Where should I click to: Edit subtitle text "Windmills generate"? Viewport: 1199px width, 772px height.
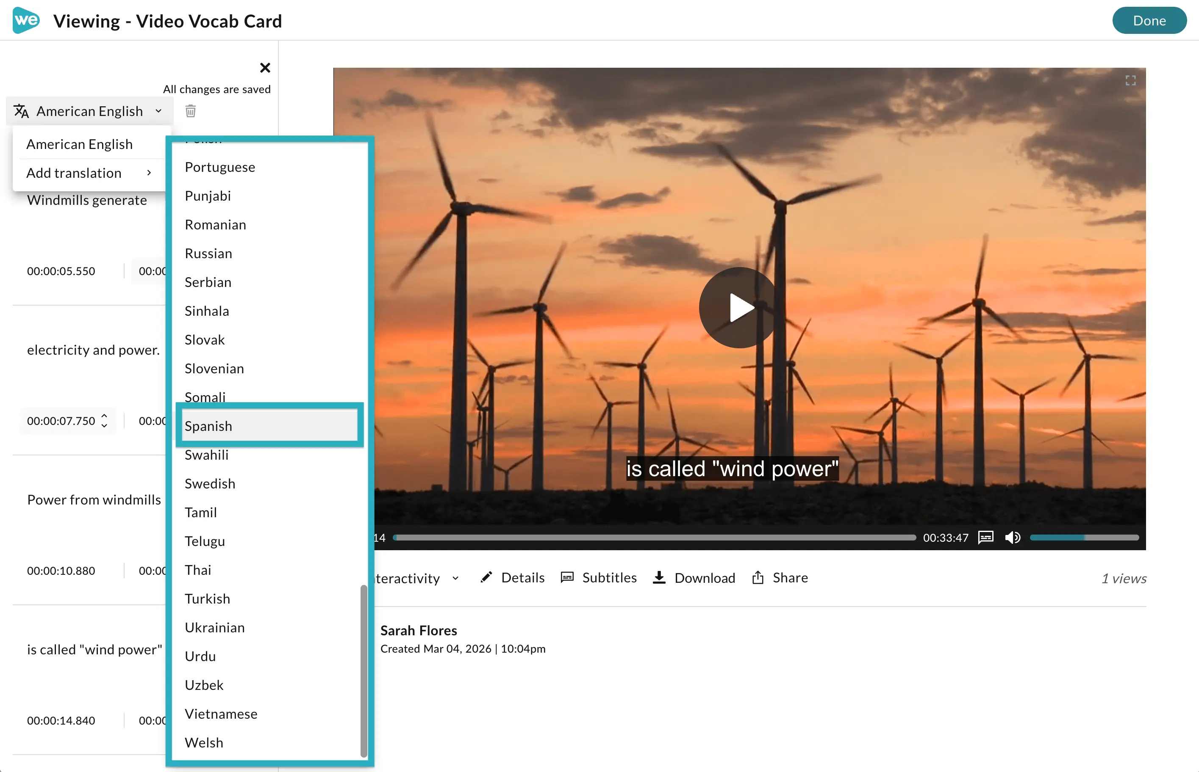click(x=87, y=200)
